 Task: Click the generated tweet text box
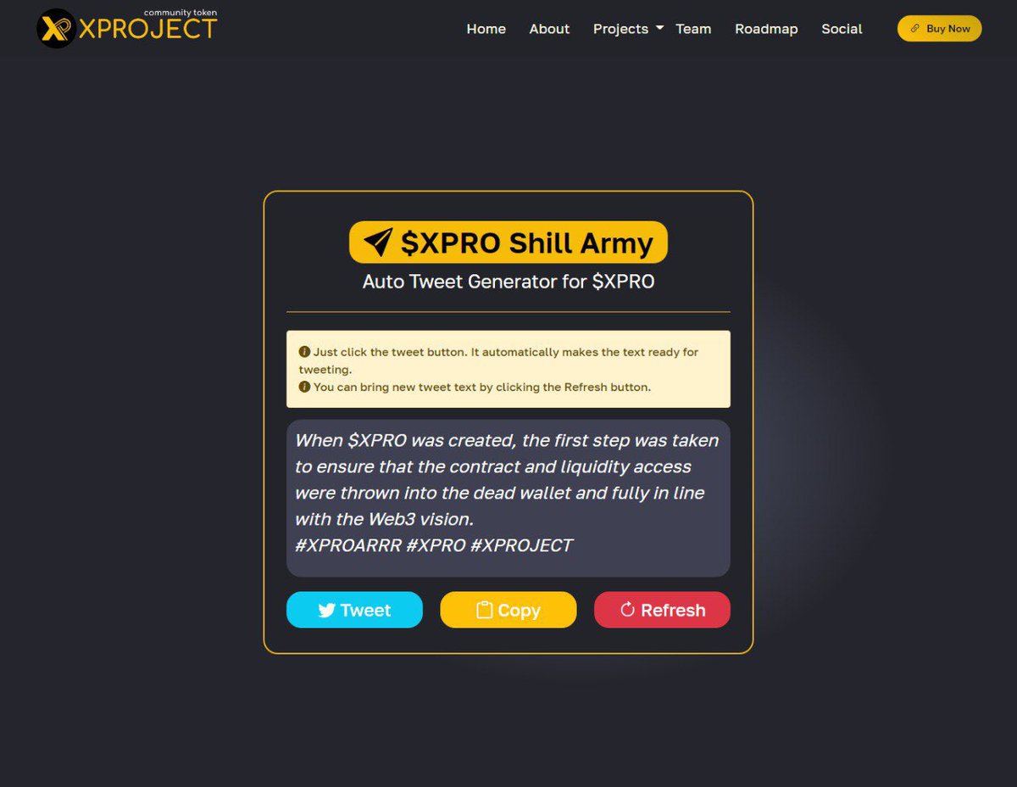pos(508,498)
